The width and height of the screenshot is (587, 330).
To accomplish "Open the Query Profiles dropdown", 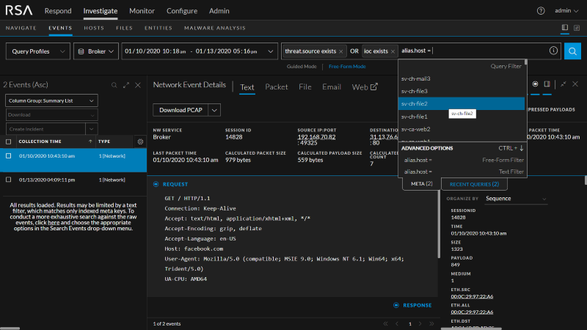I will (x=38, y=51).
